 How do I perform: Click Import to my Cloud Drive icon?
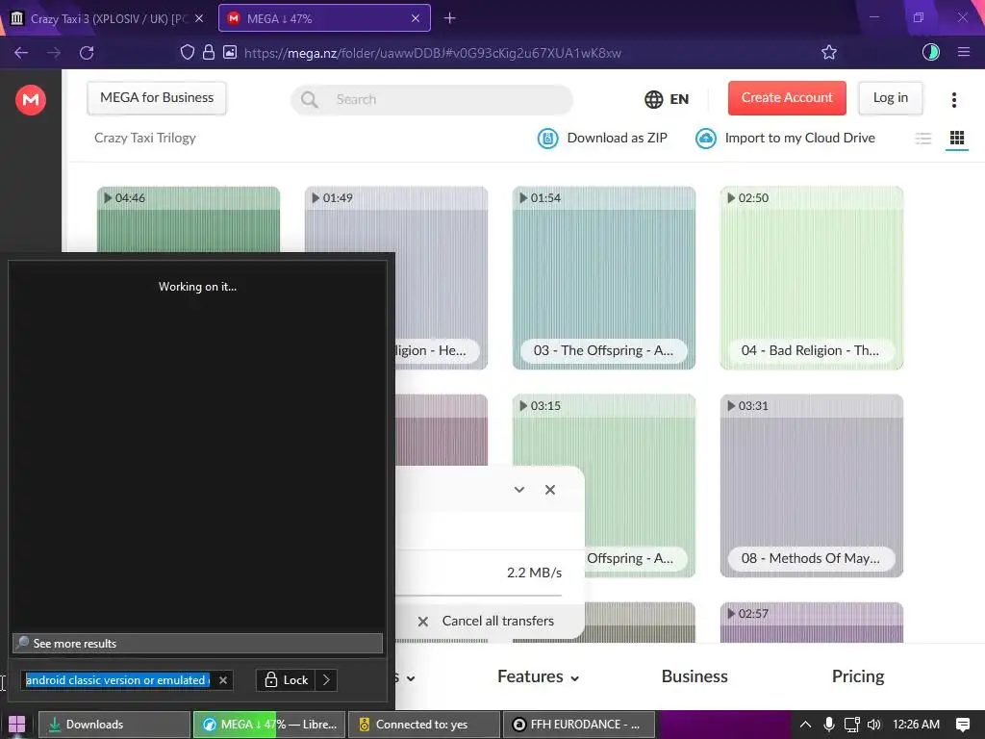705,139
